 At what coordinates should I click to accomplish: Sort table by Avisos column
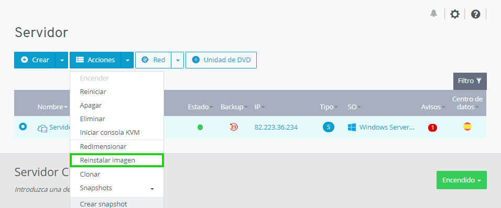(433, 107)
